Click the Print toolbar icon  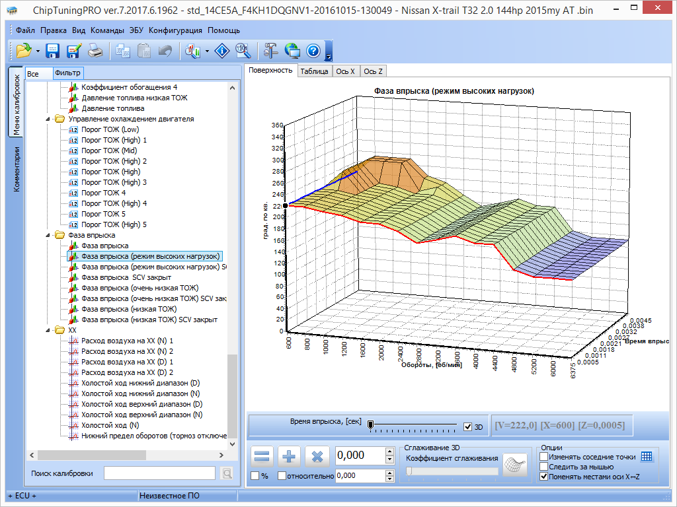click(x=95, y=51)
